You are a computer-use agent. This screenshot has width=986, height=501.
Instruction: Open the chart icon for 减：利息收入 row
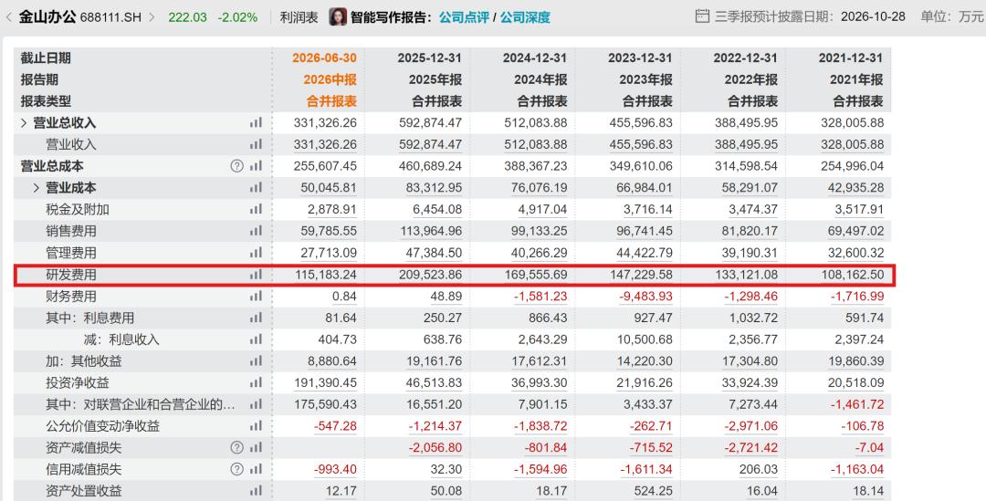click(256, 339)
